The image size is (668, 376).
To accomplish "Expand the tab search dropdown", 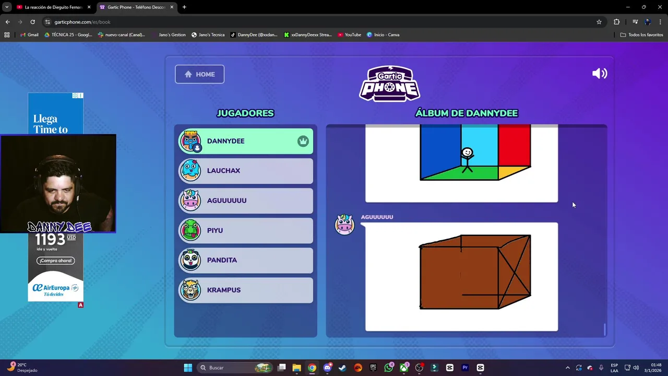I will pyautogui.click(x=7, y=7).
